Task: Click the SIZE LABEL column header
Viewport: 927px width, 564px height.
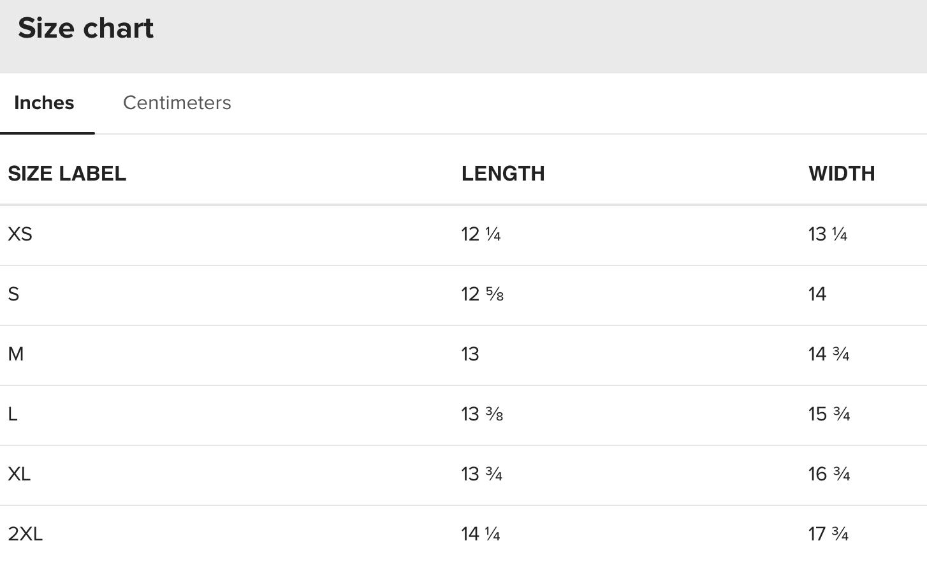Action: [x=67, y=174]
